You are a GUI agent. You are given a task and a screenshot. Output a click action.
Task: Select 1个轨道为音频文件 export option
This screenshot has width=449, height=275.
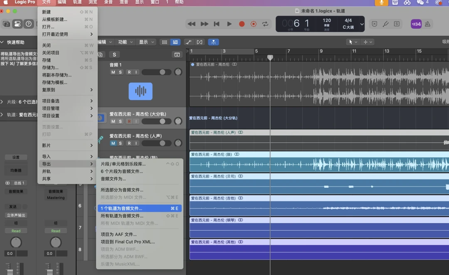point(139,208)
